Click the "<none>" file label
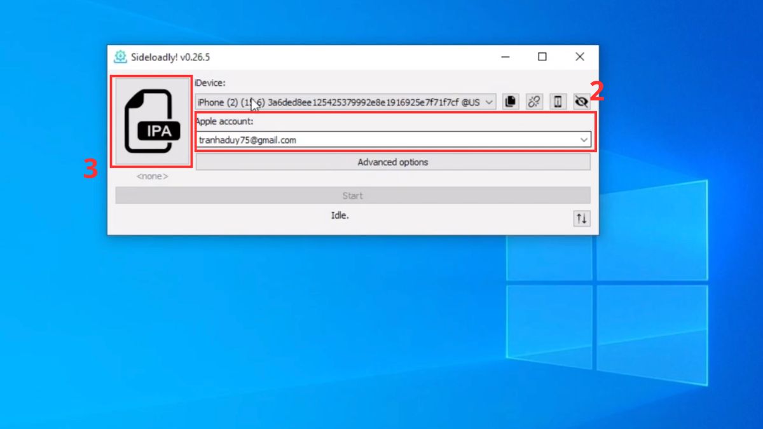Viewport: 763px width, 429px height. tap(153, 177)
